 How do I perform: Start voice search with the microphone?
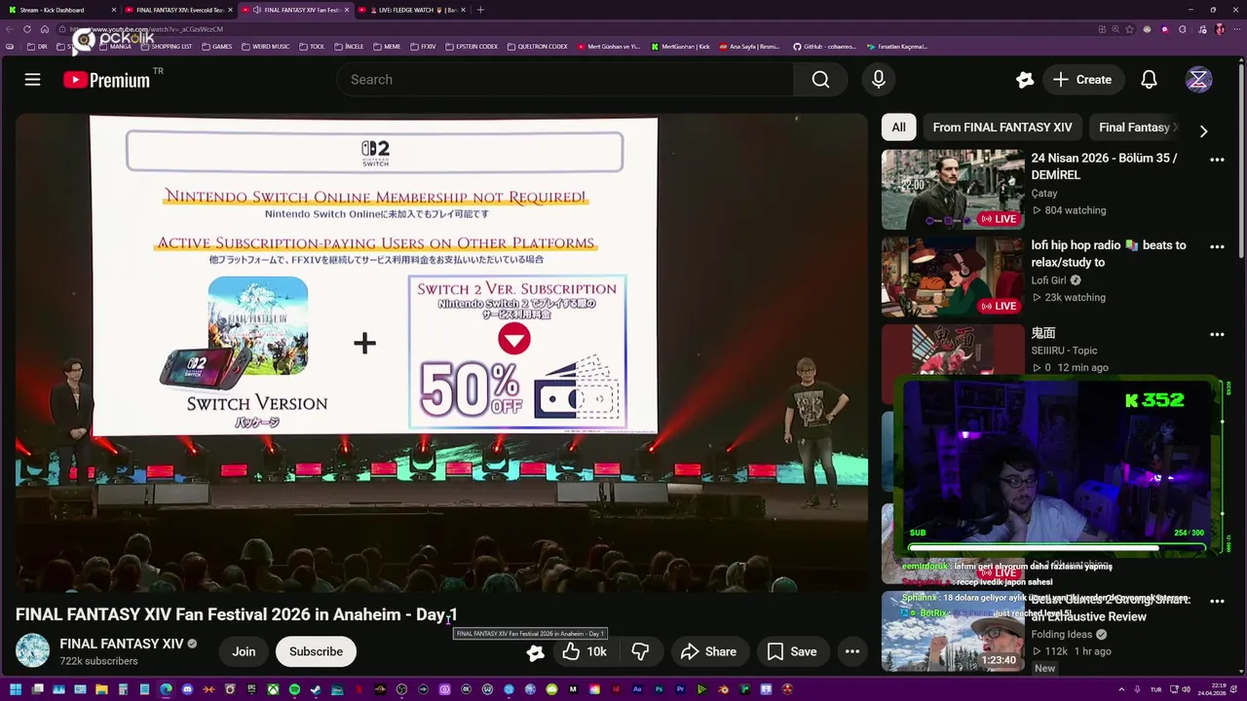879,80
